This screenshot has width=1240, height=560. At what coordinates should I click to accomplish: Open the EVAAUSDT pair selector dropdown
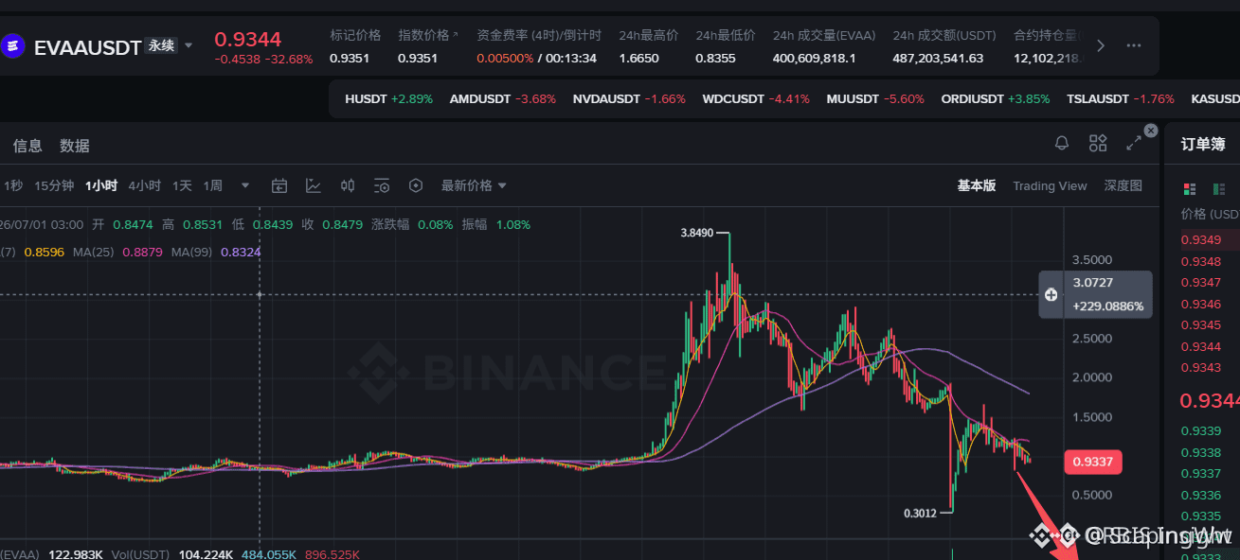(189, 45)
